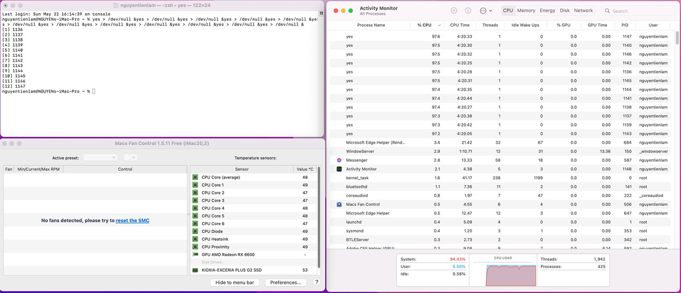Click the Terminal window title bar
The image size is (681, 293).
point(162,5)
